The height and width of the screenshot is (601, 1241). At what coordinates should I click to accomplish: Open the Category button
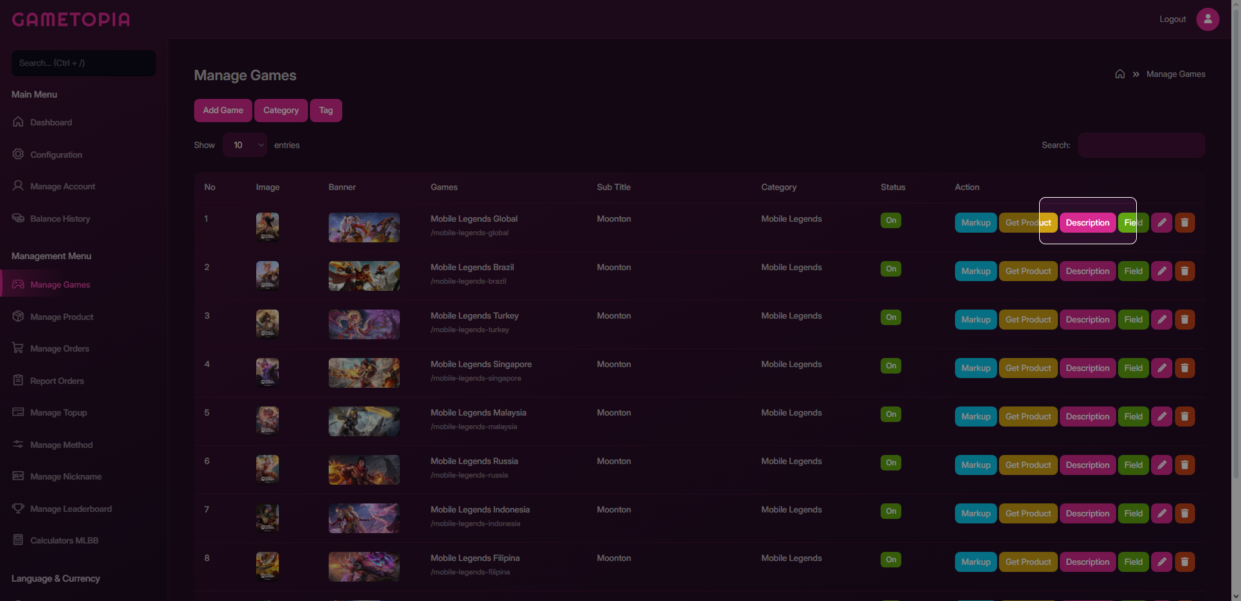pyautogui.click(x=281, y=111)
